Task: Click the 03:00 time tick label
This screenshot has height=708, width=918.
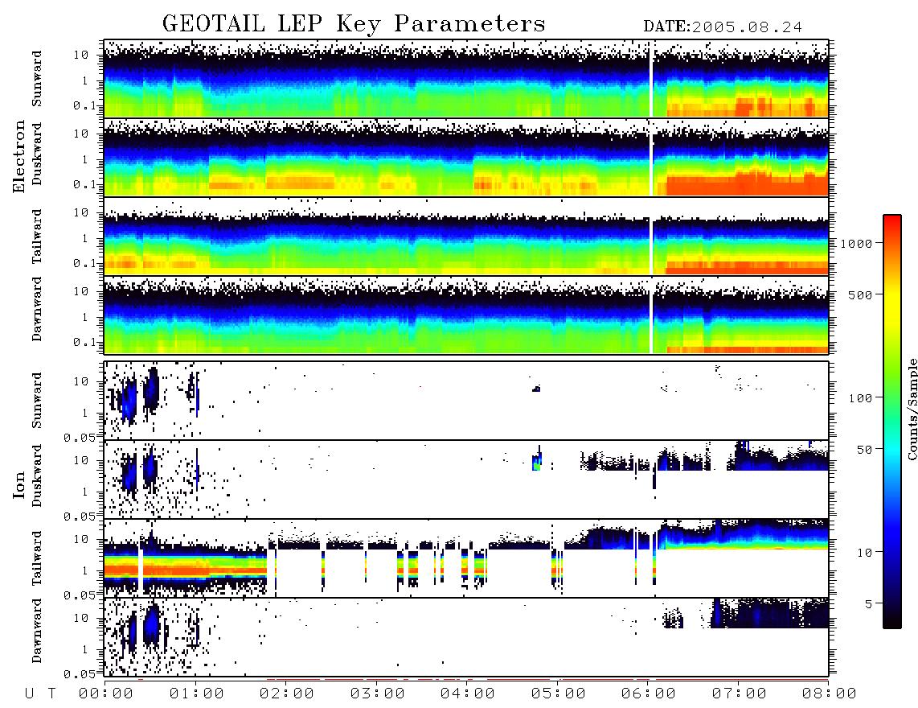Action: pyautogui.click(x=377, y=694)
